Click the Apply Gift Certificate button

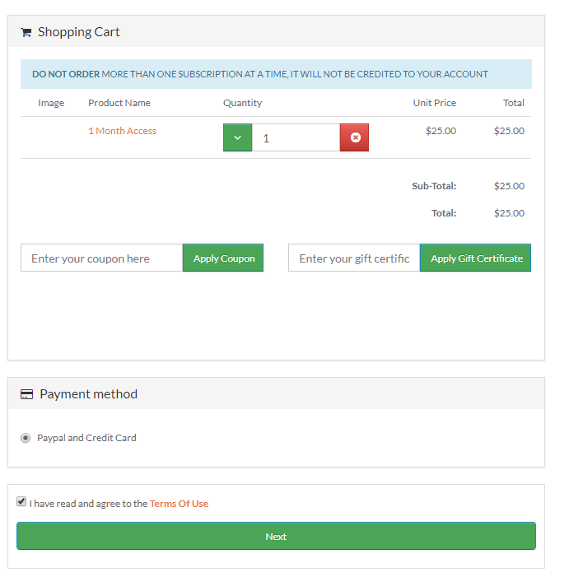tap(475, 258)
